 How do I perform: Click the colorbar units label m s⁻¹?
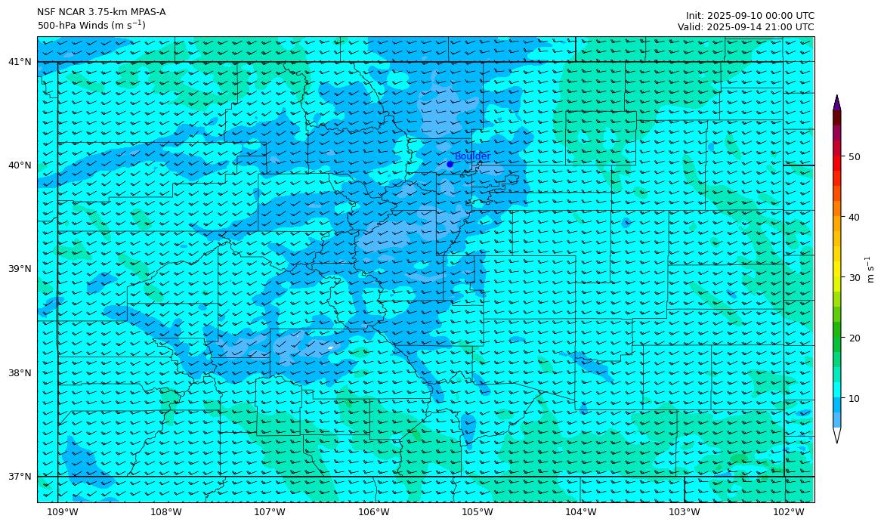coord(871,269)
